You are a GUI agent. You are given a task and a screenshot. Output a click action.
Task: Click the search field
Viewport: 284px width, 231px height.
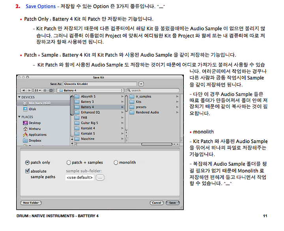click(153, 90)
